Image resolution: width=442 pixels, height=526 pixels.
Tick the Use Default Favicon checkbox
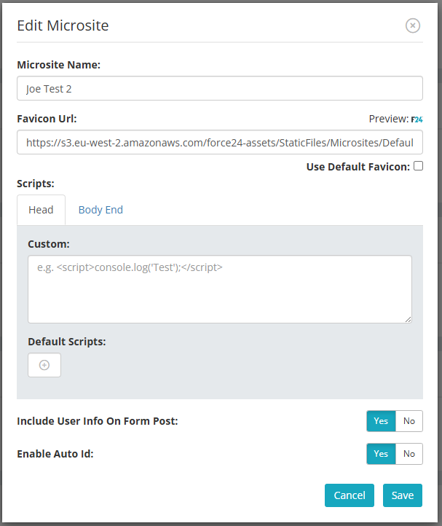pos(418,166)
